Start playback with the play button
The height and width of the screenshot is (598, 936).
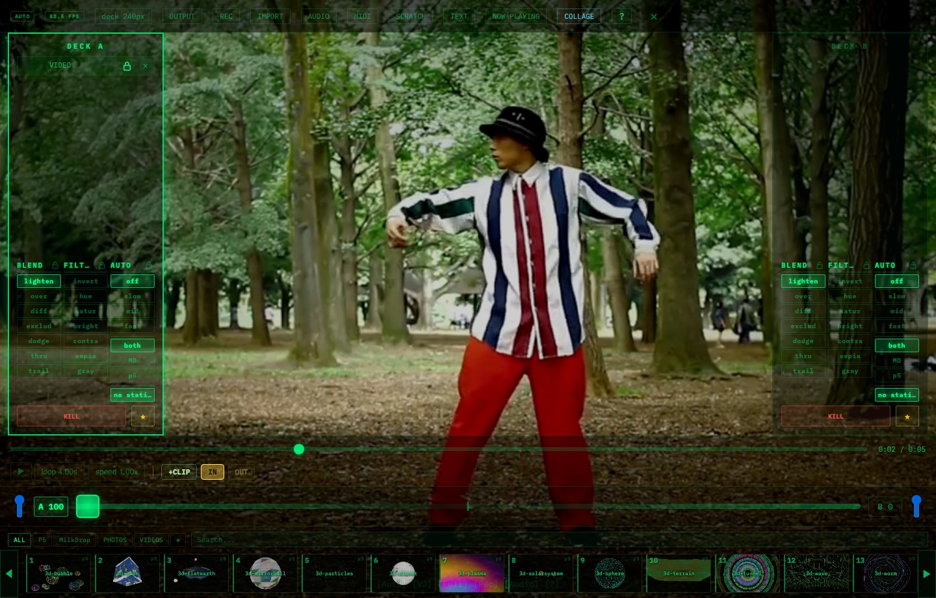tap(21, 472)
